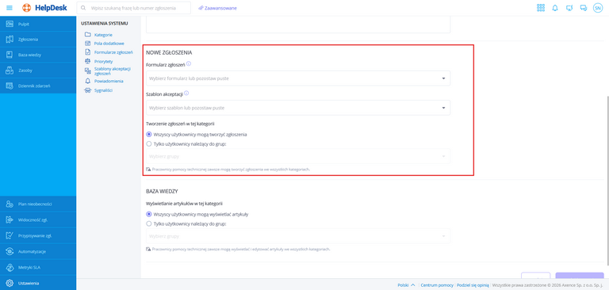Click Podziel się opinią footer link
Viewport: 609px width, 290px height.
pyautogui.click(x=473, y=285)
